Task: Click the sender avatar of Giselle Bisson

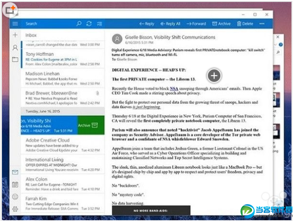Action: 117,39
